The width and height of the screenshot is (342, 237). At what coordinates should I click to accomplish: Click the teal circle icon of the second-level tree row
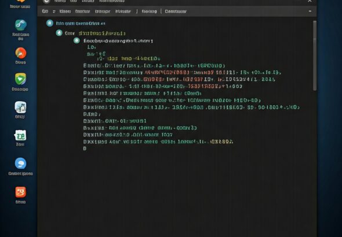pos(59,33)
